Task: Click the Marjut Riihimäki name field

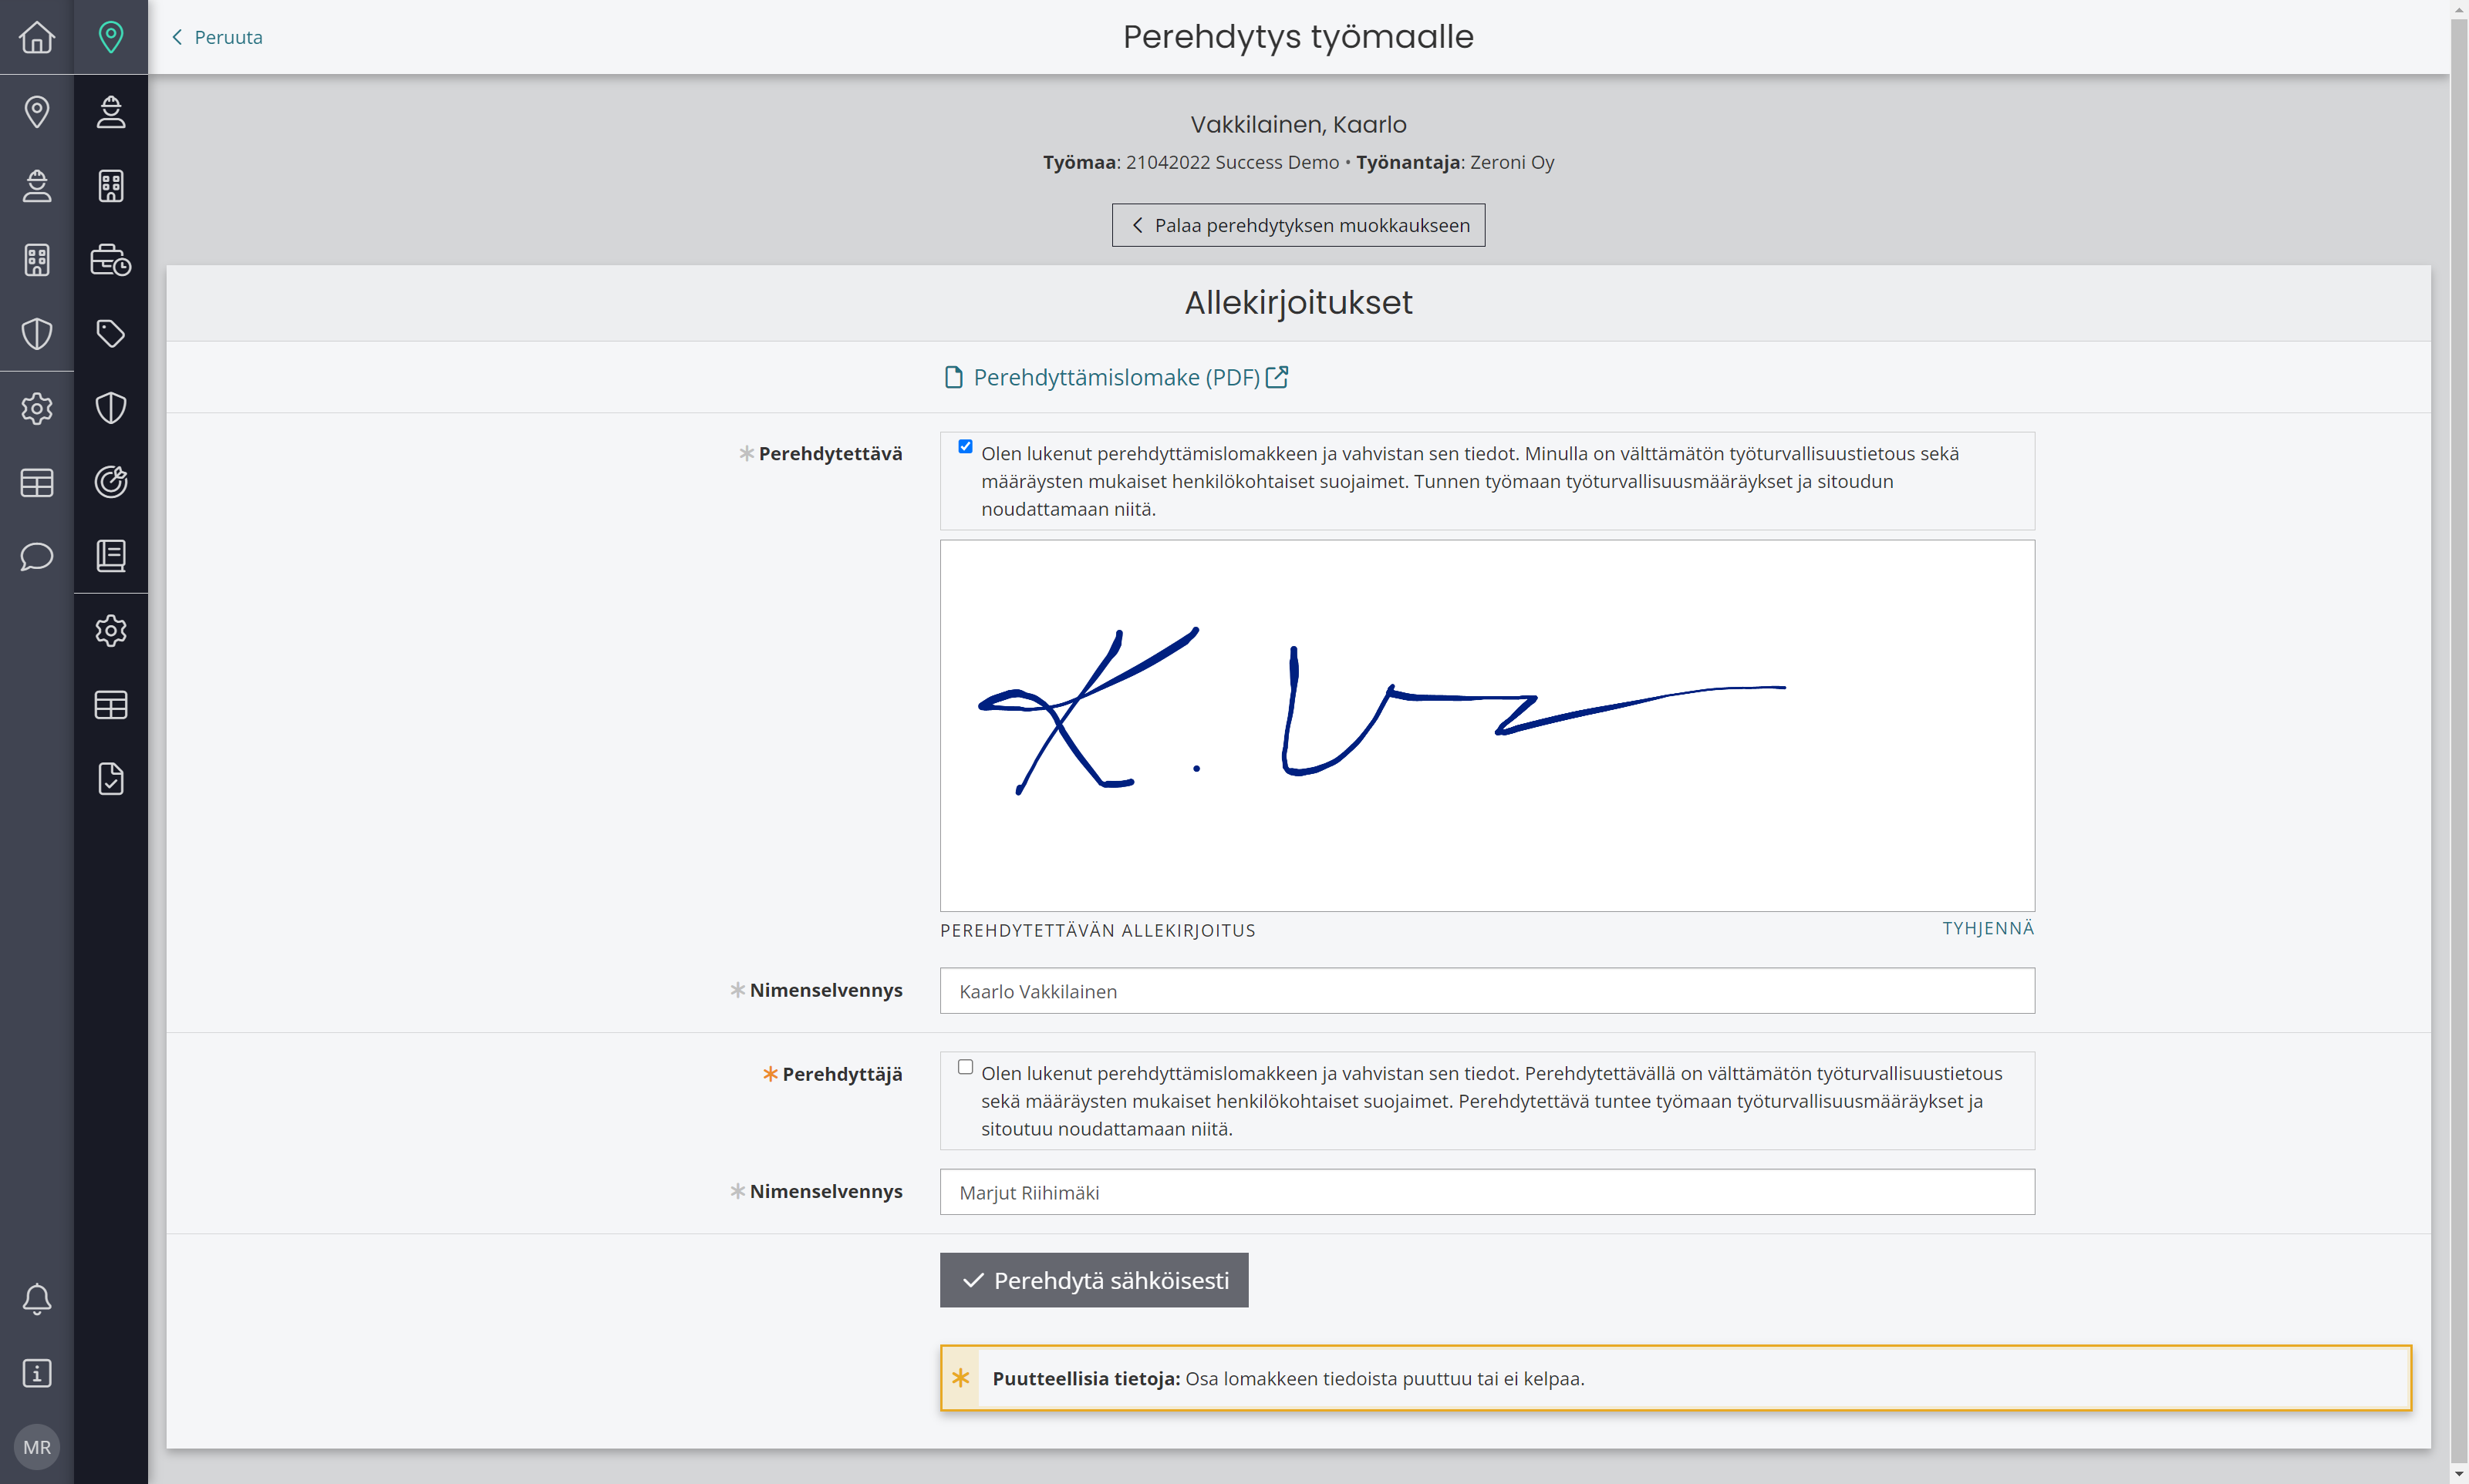Action: pyautogui.click(x=1488, y=1192)
